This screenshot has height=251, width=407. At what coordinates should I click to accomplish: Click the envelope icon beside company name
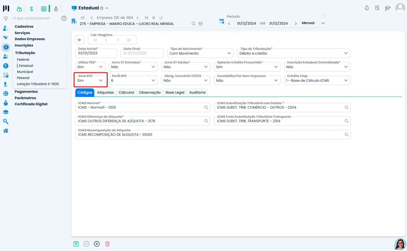(x=201, y=24)
